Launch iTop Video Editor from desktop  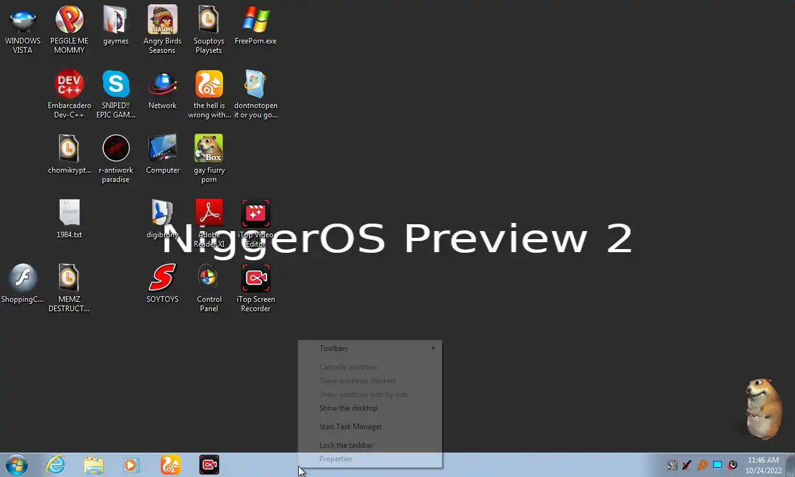tap(255, 224)
